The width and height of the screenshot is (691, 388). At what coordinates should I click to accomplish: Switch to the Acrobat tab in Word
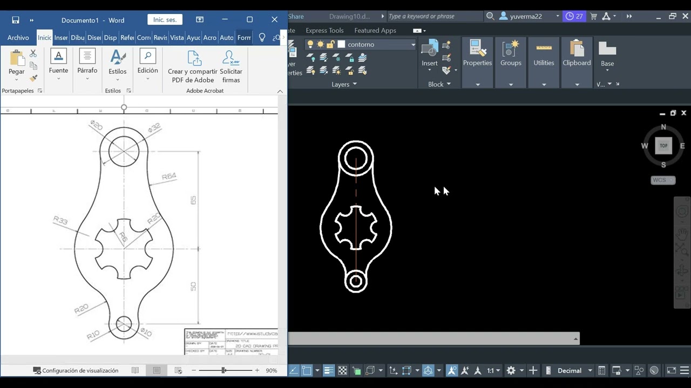coord(210,38)
